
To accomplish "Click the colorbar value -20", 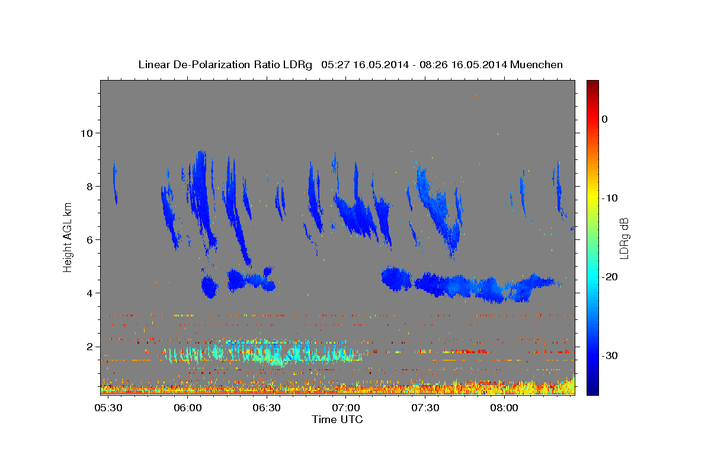I will [610, 277].
